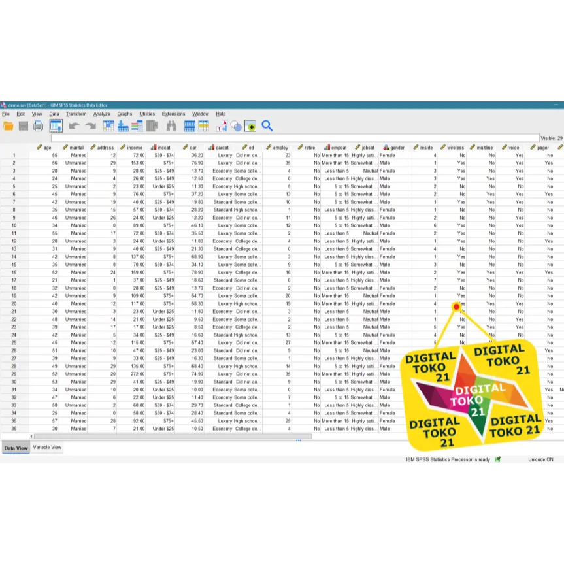The image size is (564, 564).
Task: Select the voice column header
Action: (510, 148)
